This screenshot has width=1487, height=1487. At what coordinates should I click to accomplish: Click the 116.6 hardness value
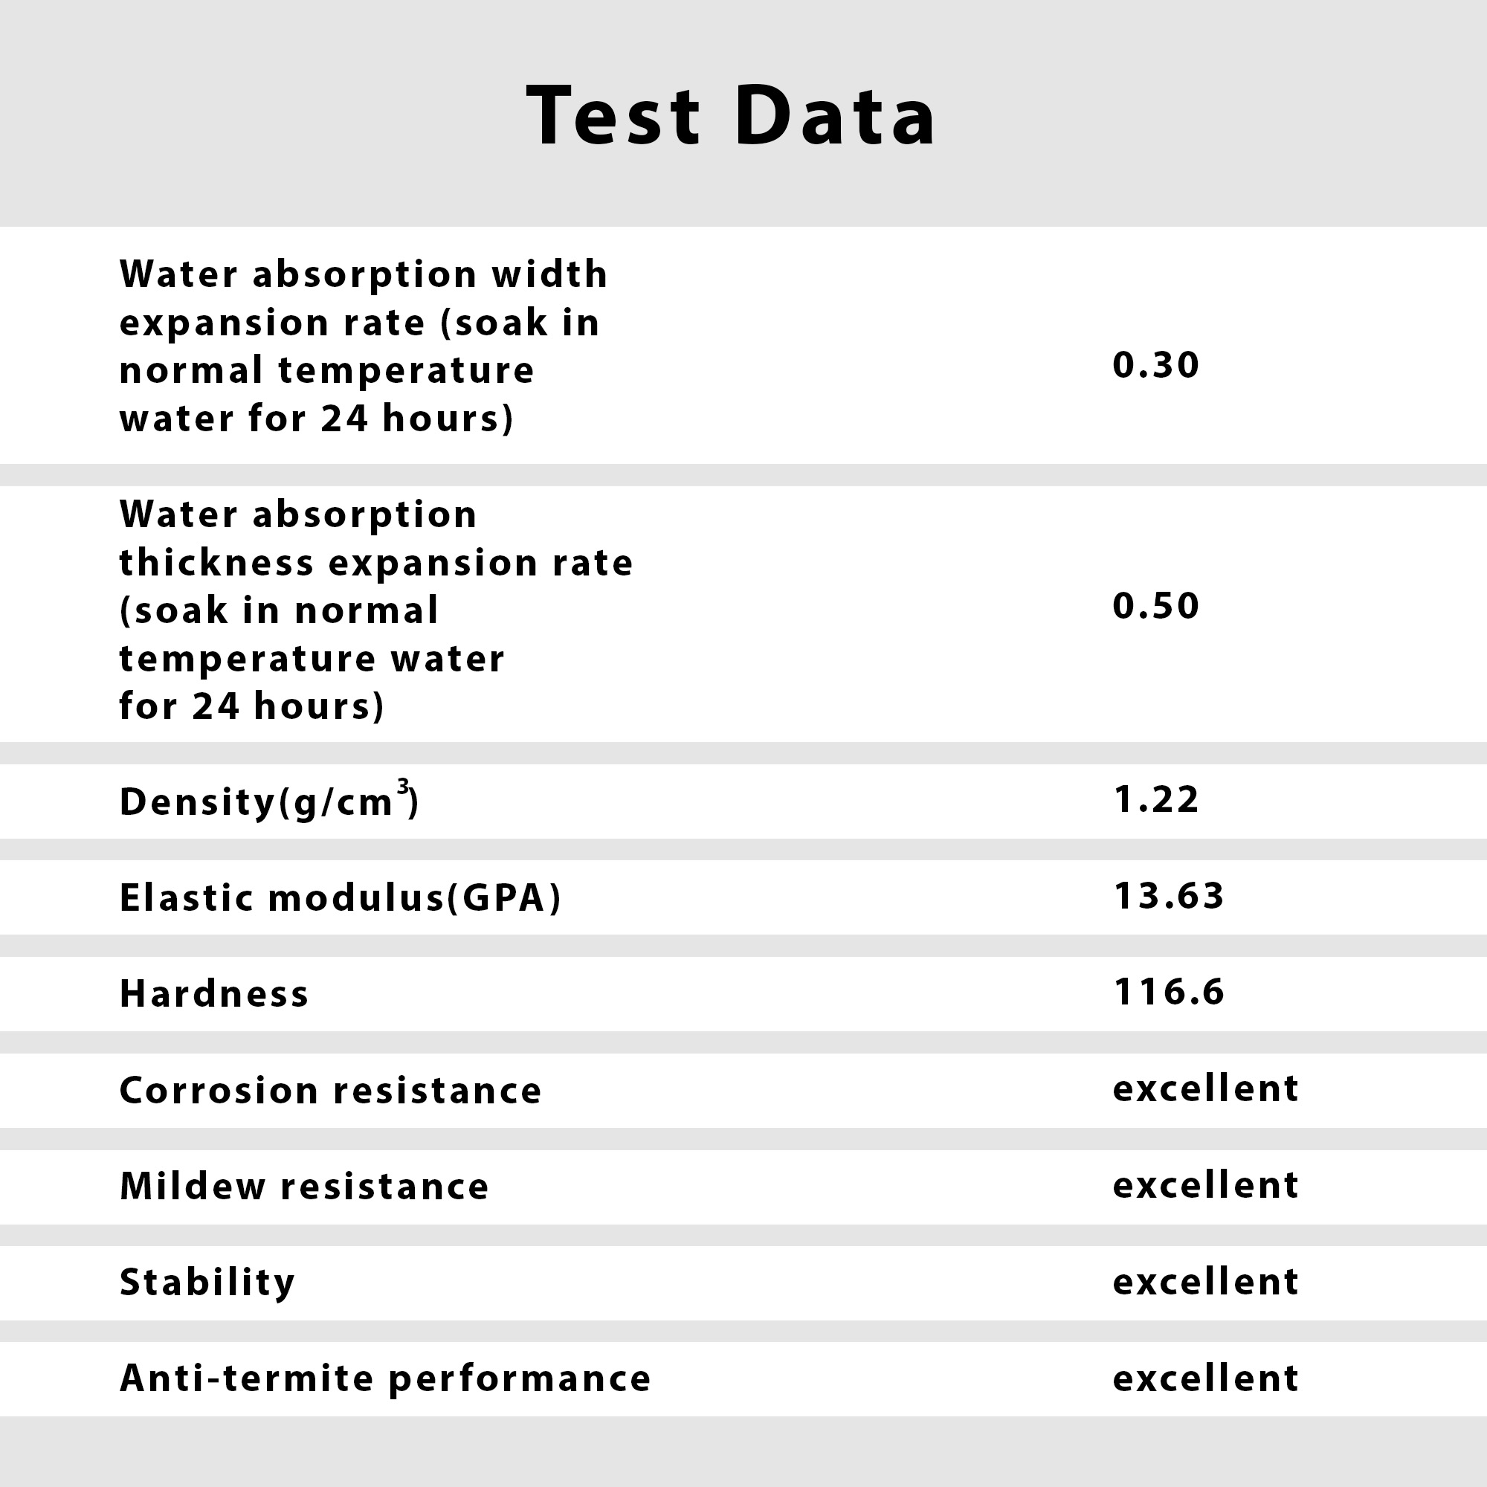1168,991
